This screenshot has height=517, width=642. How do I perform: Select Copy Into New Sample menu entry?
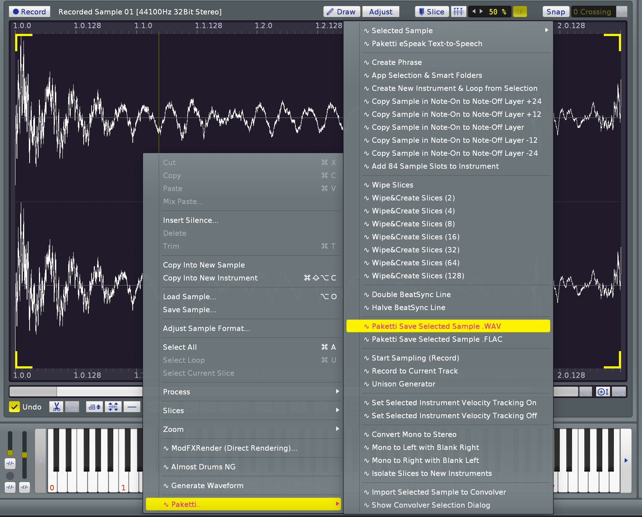pyautogui.click(x=204, y=265)
